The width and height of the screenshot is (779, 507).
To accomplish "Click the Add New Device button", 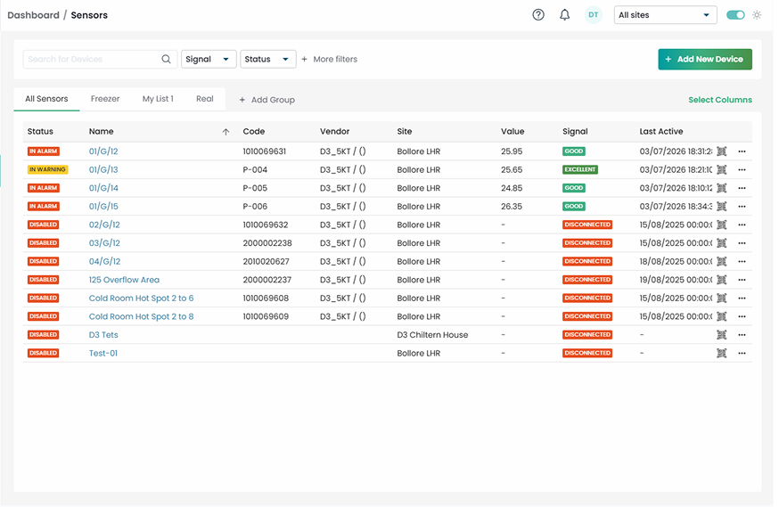I will pos(705,59).
